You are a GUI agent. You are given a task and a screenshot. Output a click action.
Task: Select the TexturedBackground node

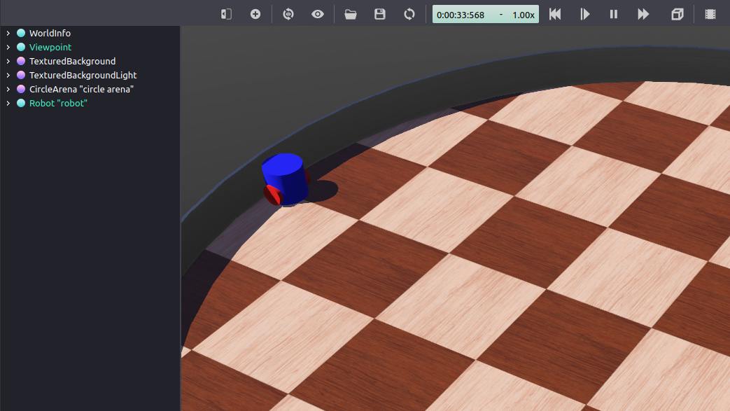pyautogui.click(x=72, y=61)
